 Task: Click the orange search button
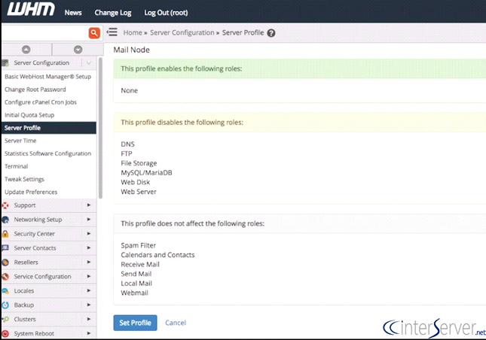[94, 33]
